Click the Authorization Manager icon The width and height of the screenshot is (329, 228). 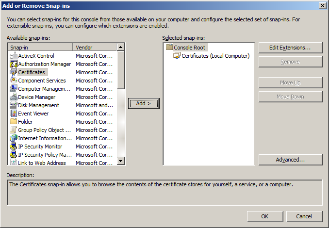[14, 64]
